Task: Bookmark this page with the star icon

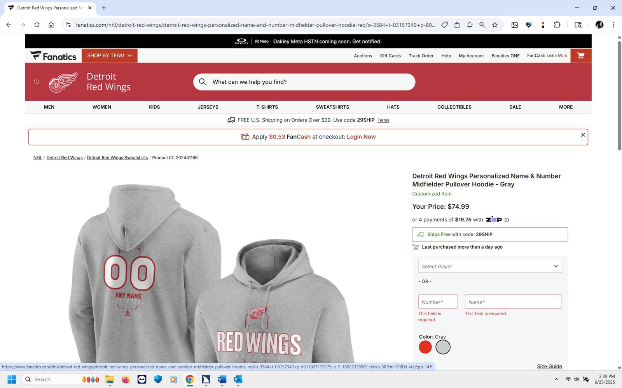Action: click(494, 25)
